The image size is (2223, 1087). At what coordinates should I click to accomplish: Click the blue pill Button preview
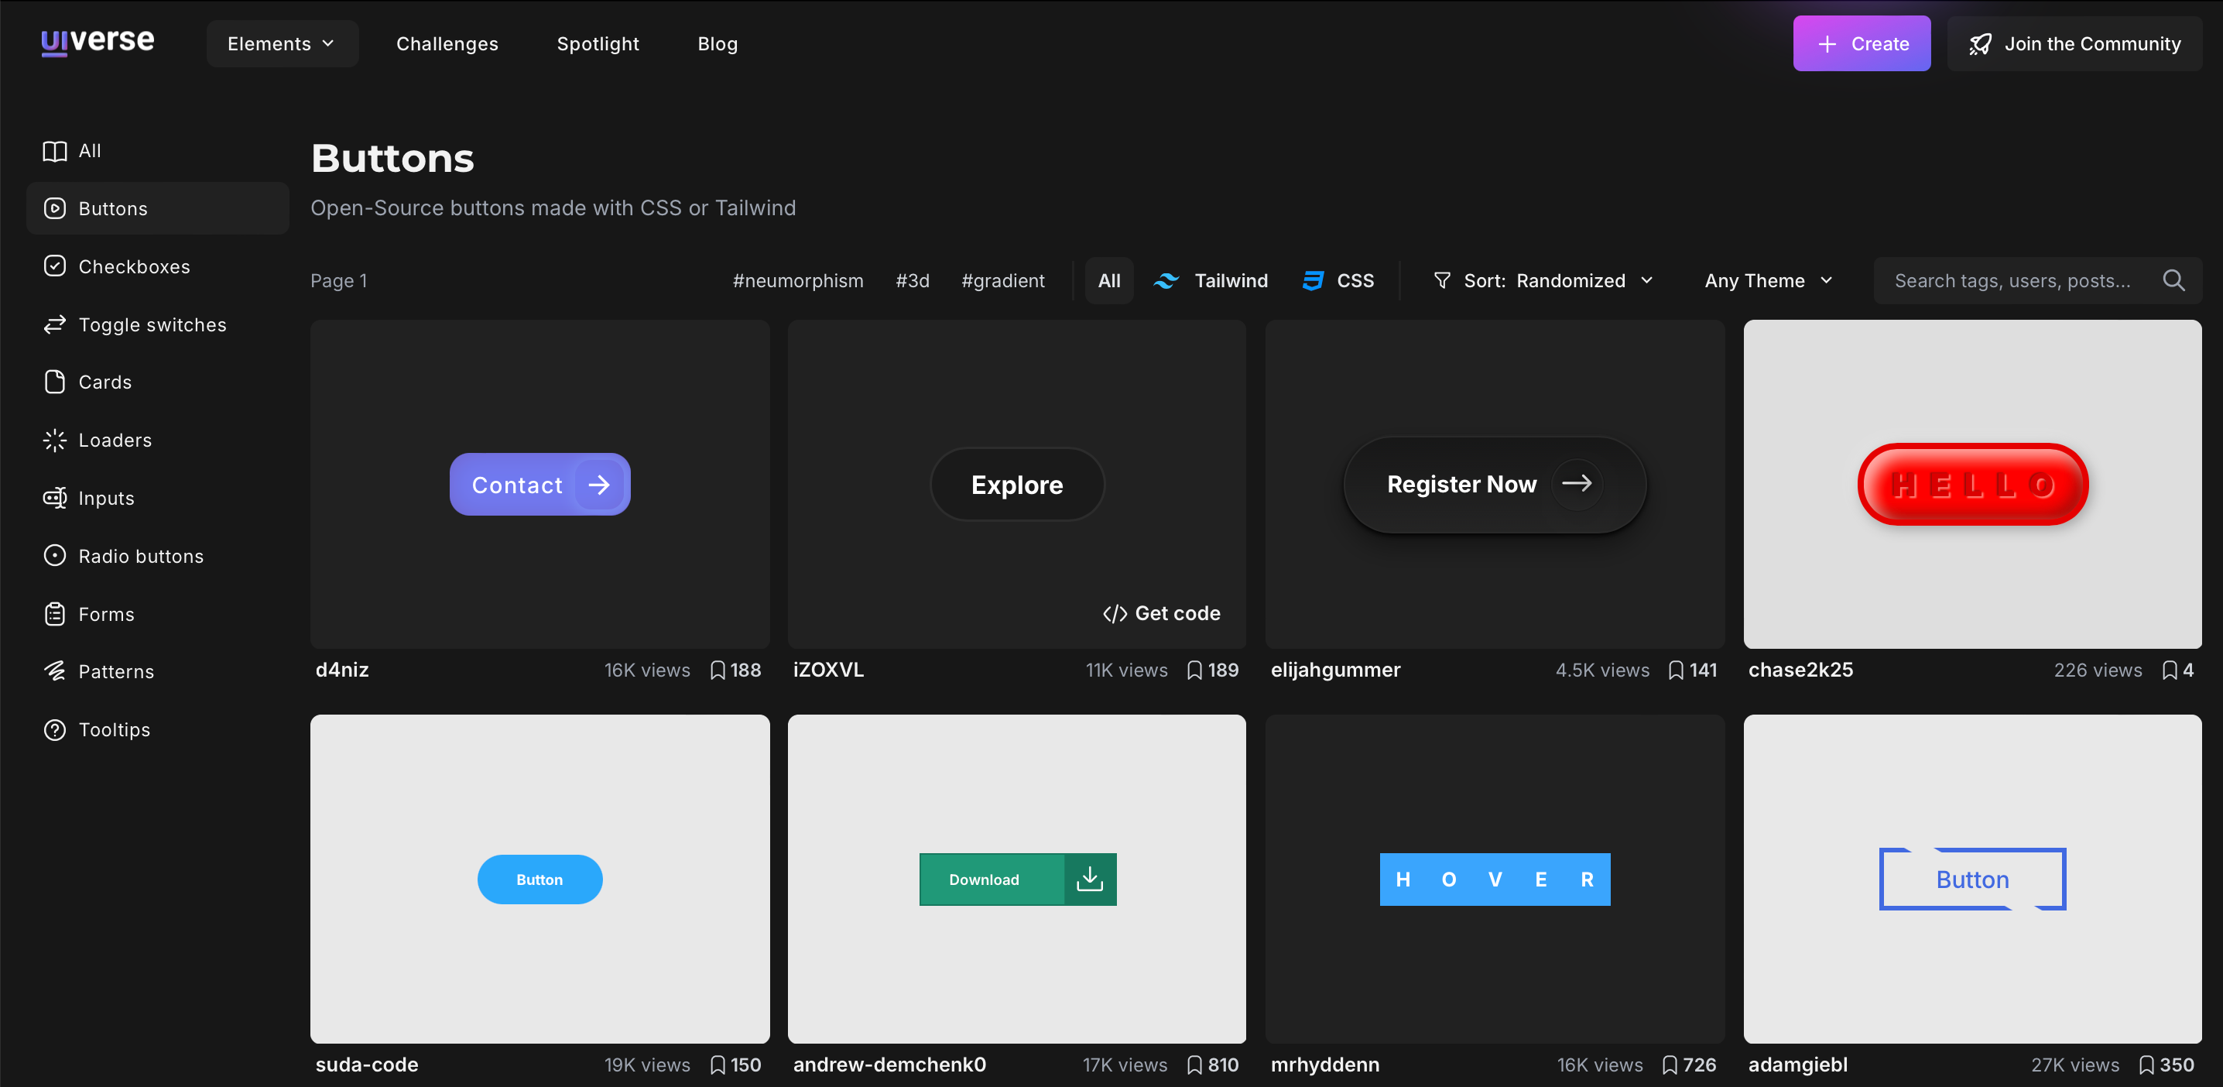tap(539, 879)
